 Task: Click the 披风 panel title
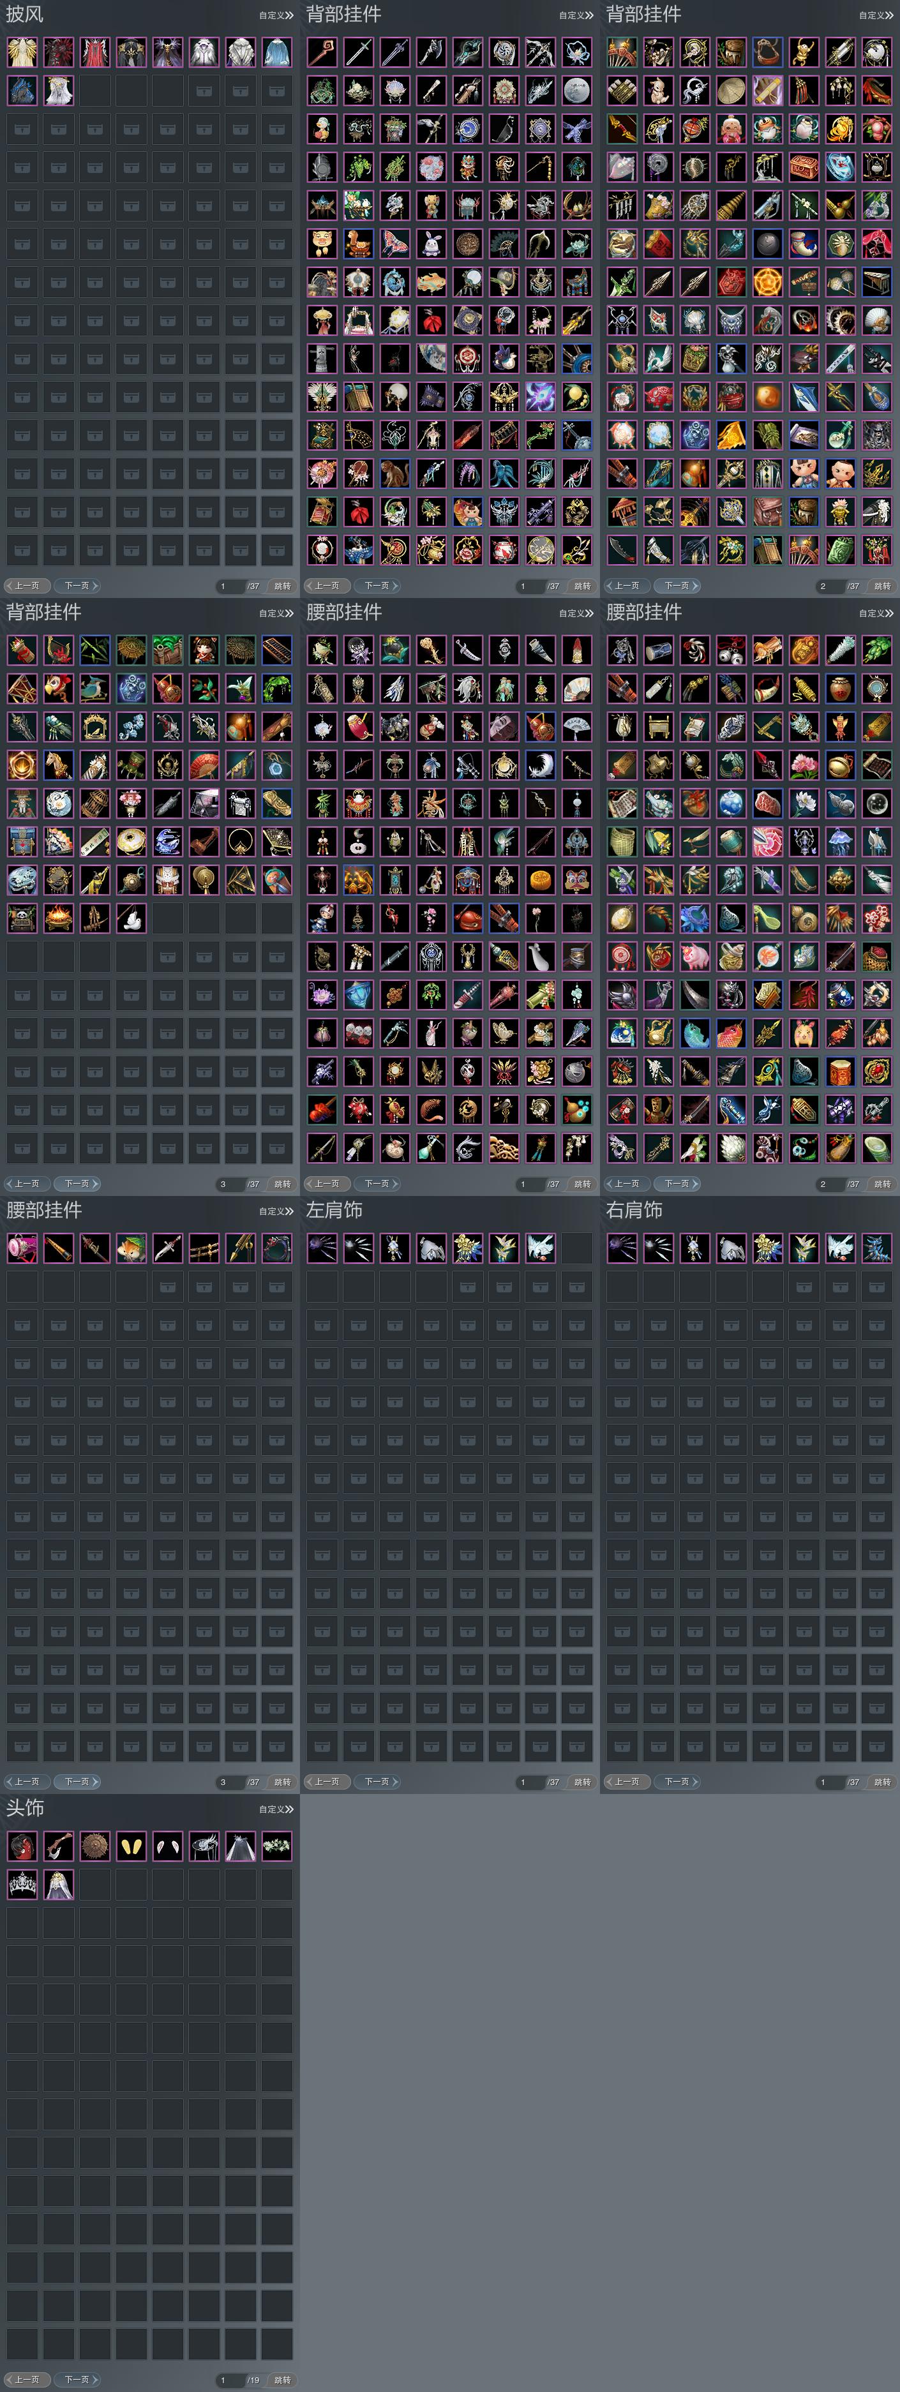(25, 15)
